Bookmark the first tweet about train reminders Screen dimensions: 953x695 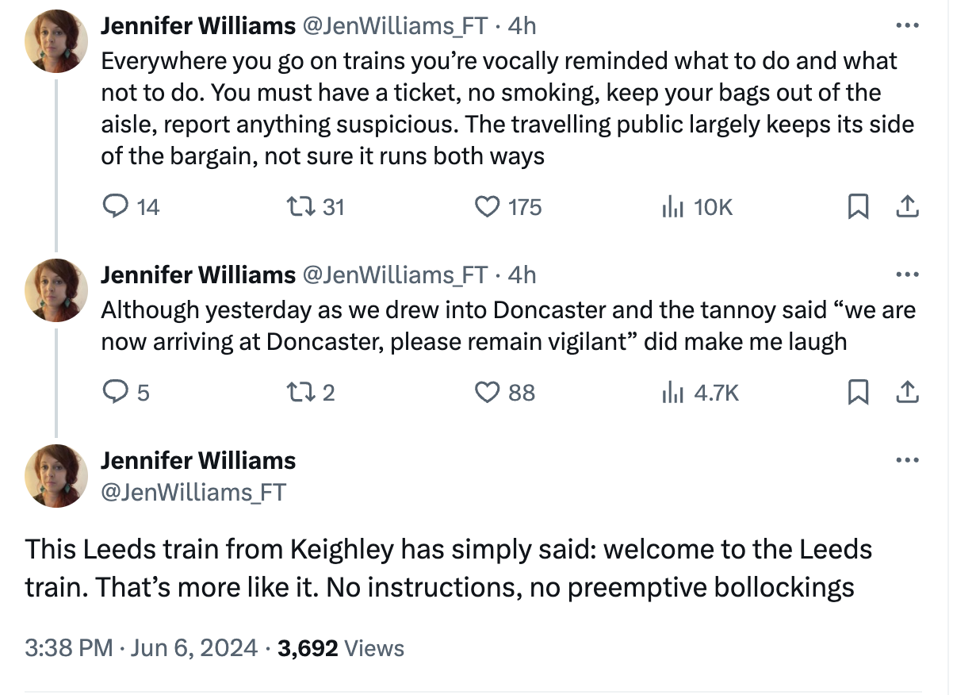click(x=857, y=207)
